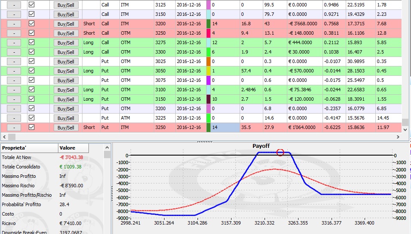Click the Proprieta' column header
The image size is (411, 234).
pos(29,148)
